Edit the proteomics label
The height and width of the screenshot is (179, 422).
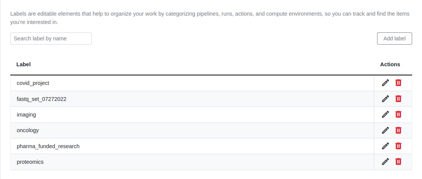(385, 161)
